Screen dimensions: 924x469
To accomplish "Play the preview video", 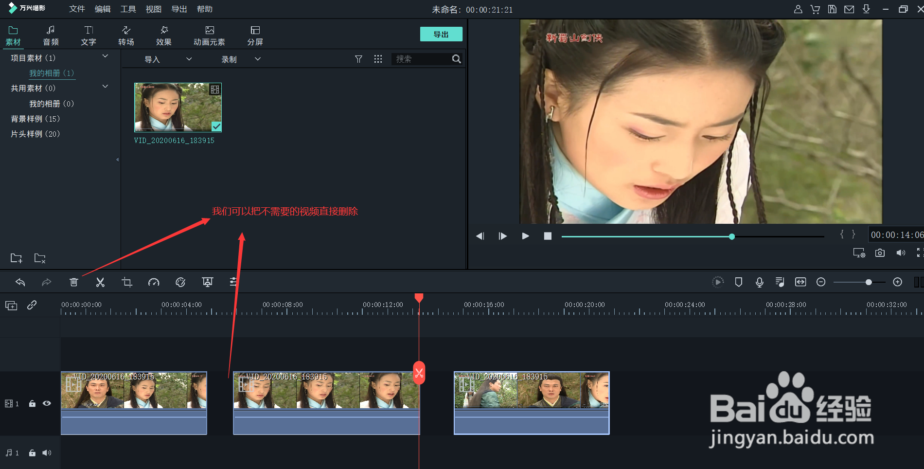I will (x=525, y=236).
